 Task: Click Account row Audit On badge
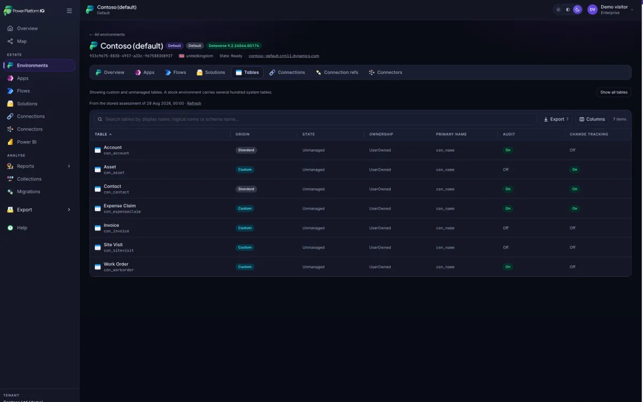[x=507, y=150]
